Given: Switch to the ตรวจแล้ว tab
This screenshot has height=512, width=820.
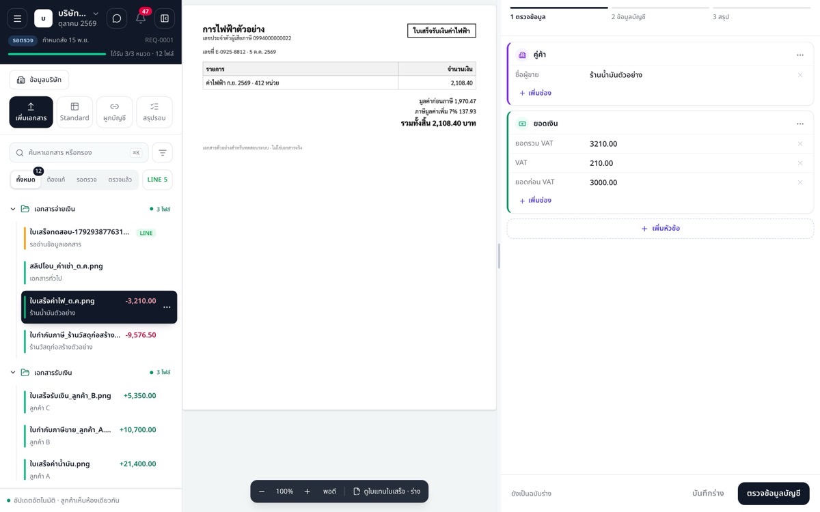Looking at the screenshot, I should pyautogui.click(x=120, y=180).
